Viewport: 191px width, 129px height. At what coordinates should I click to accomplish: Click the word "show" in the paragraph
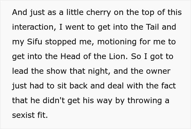(56, 71)
